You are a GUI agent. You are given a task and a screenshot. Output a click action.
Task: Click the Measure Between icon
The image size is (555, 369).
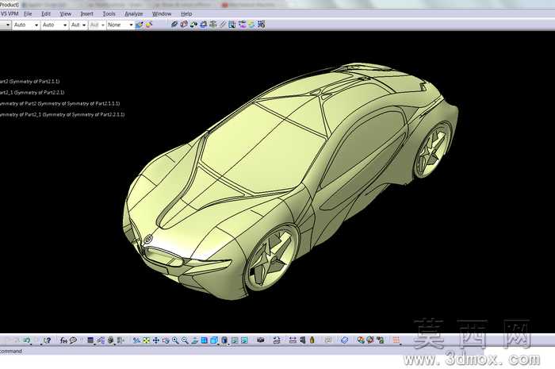tap(293, 340)
